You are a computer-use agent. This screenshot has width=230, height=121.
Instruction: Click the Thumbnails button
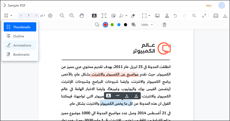tap(20, 27)
